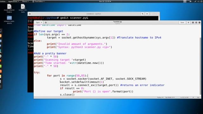Minimize the gedit window
Viewport: 203px width, 114px height.
193,22
